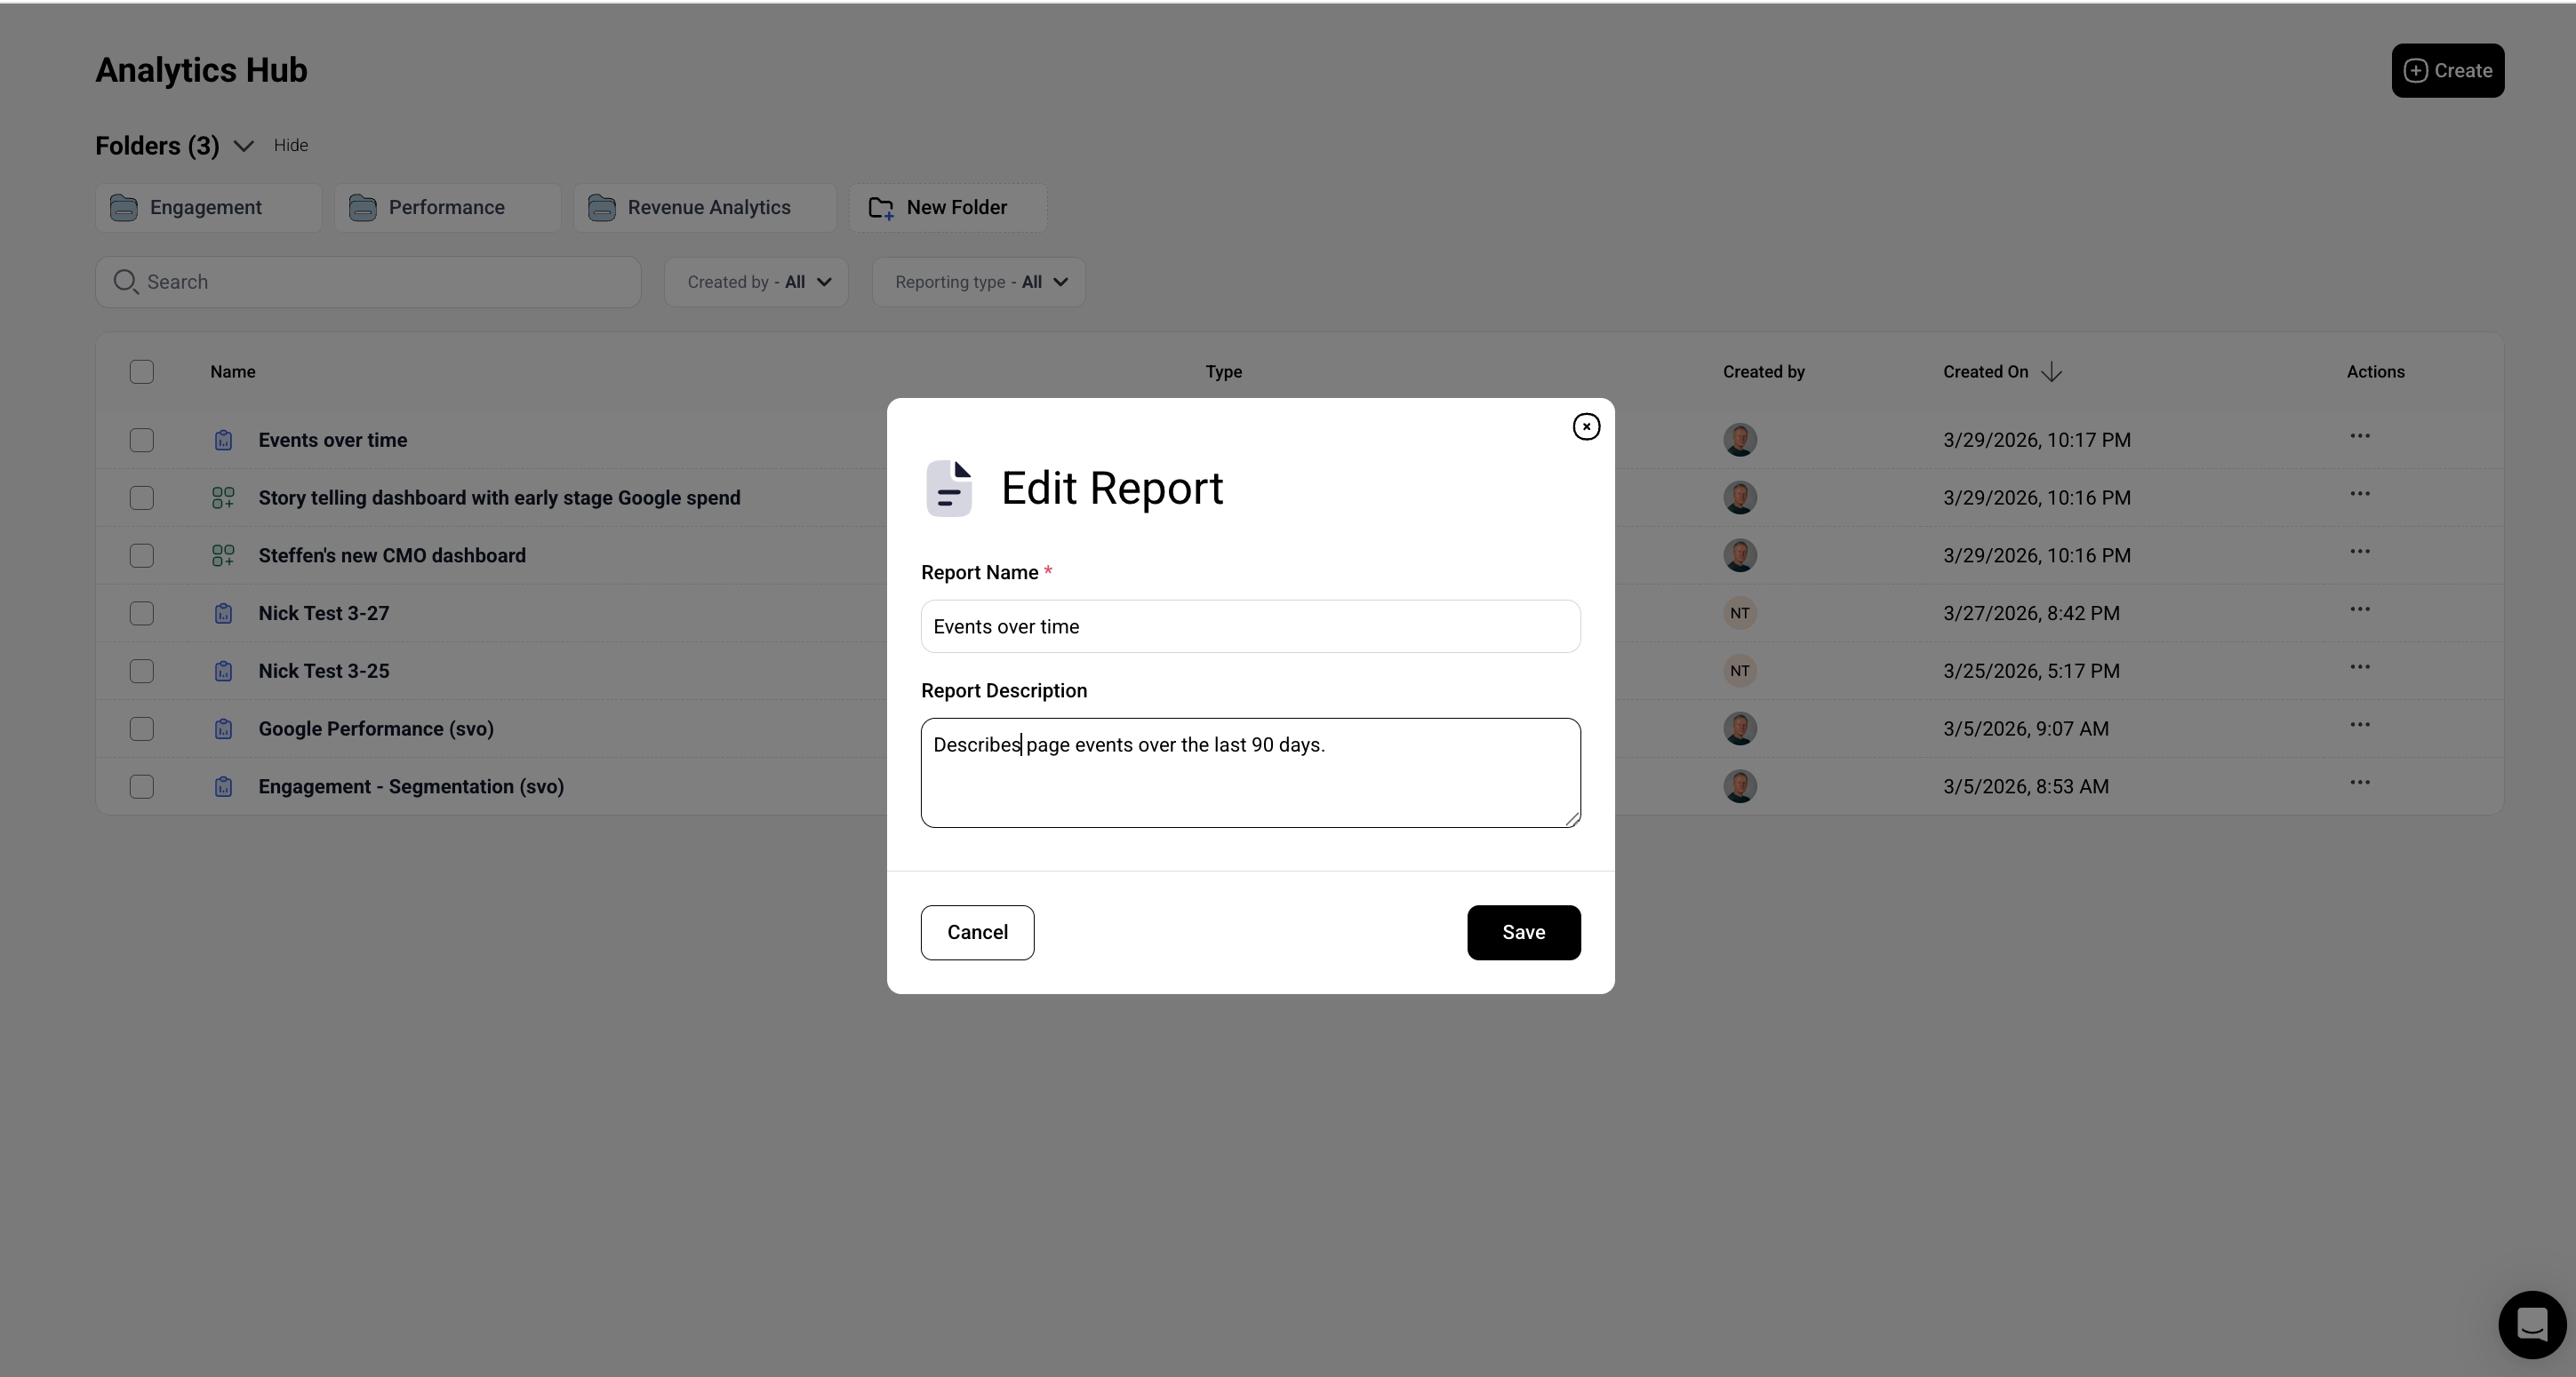Toggle the select-all checkbox in table header
This screenshot has height=1377, width=2576.
142,371
